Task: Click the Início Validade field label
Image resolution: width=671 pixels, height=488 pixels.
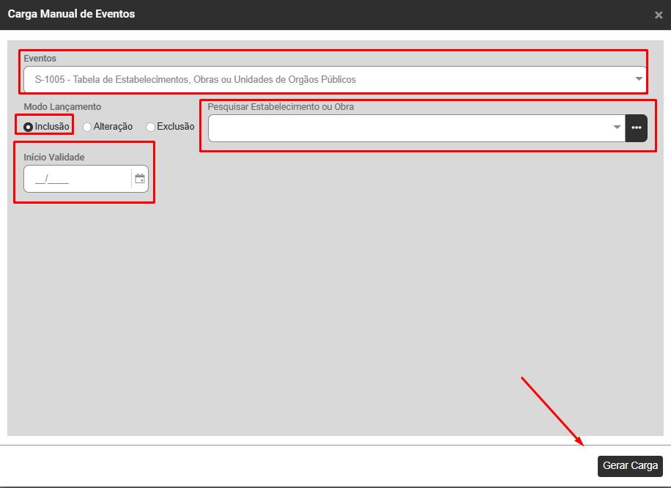Action: pos(54,157)
